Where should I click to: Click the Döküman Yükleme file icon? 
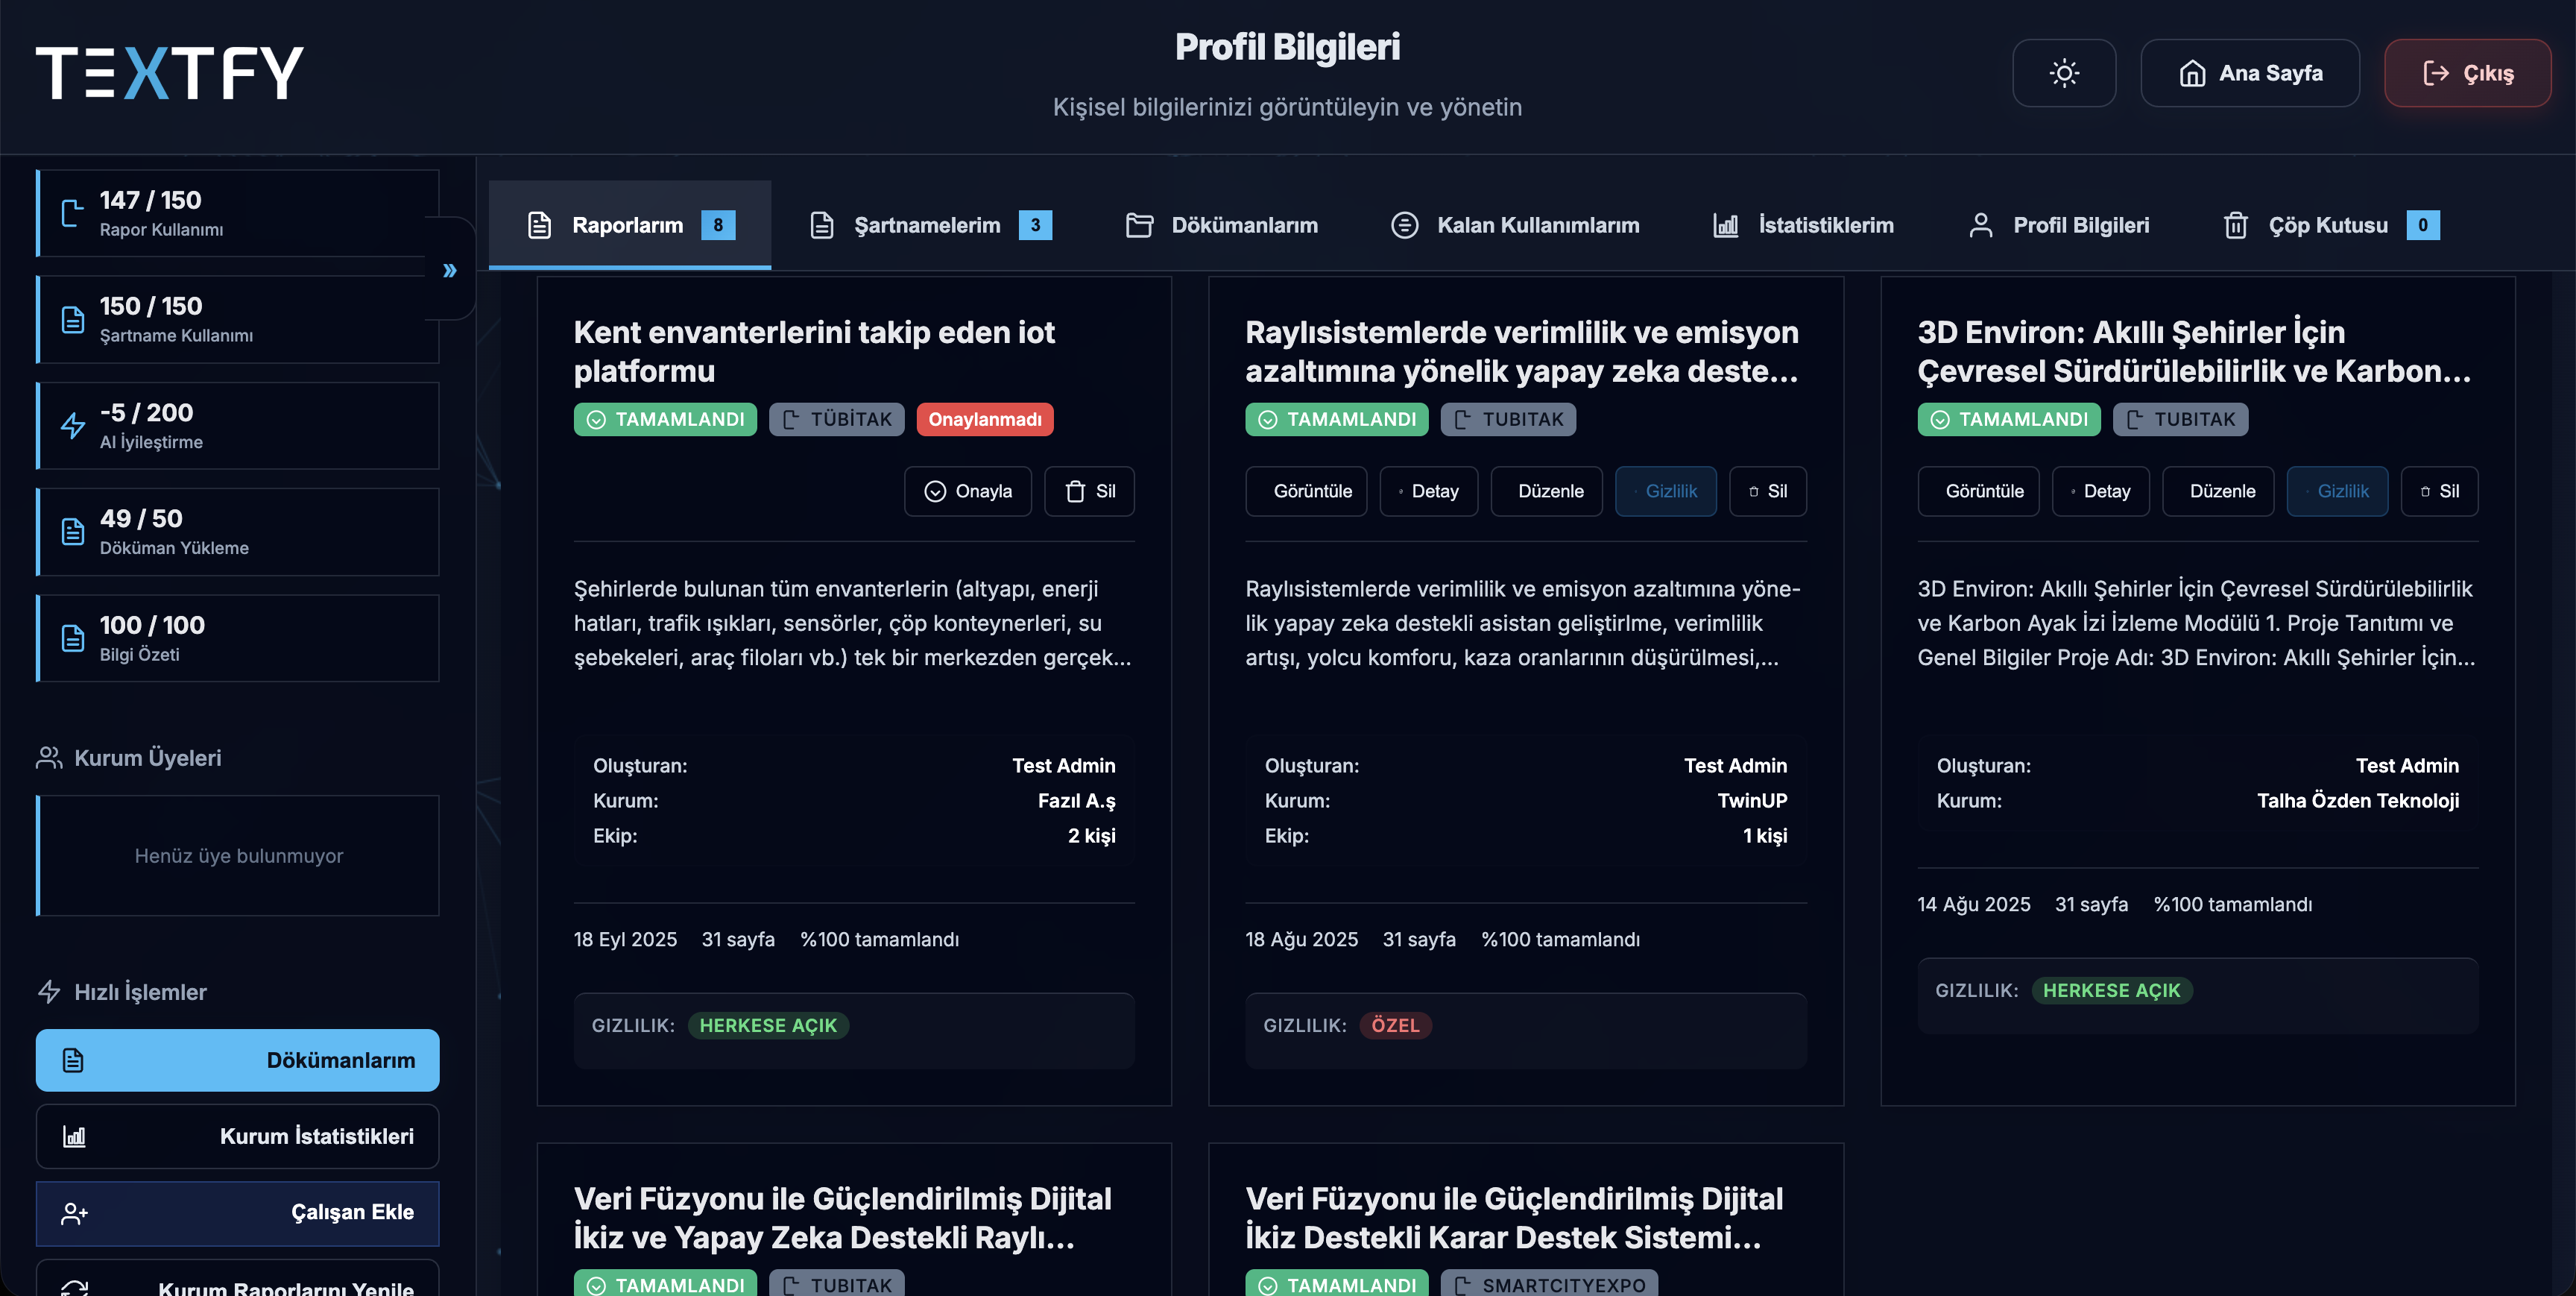(x=72, y=532)
